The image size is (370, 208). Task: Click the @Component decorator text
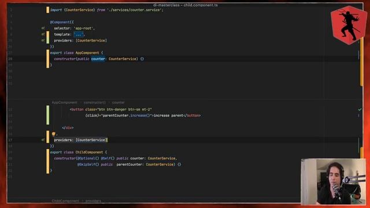[x=60, y=22]
